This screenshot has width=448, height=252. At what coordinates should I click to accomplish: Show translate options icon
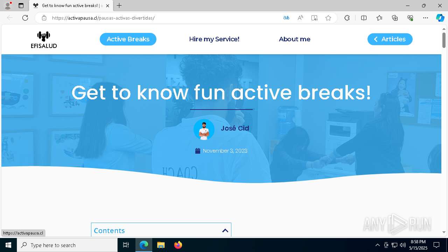pos(286,18)
